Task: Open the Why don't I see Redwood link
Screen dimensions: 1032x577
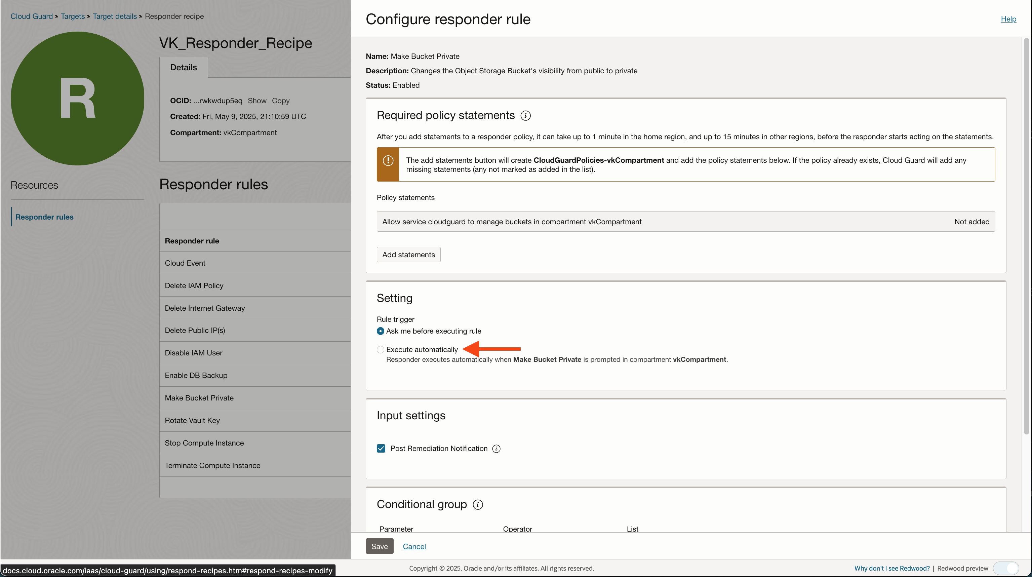Action: coord(891,568)
